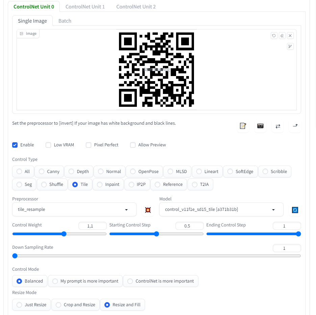Click the send dimensions arrow icon
This screenshot has height=315, width=316.
(295, 126)
